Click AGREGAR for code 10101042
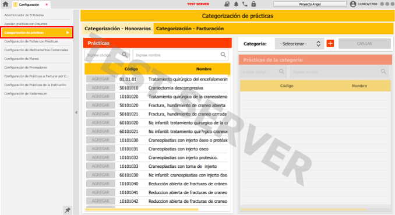 101,201
